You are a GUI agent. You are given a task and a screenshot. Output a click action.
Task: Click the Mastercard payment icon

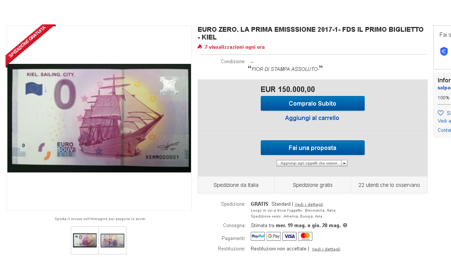(x=305, y=236)
